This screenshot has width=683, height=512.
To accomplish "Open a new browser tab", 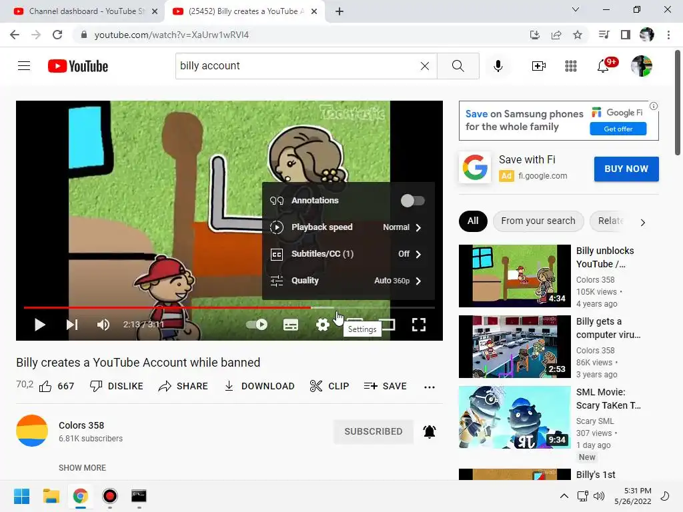I will click(339, 11).
